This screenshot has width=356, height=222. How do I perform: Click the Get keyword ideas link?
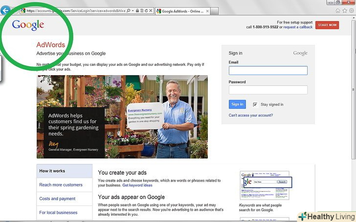click(137, 185)
